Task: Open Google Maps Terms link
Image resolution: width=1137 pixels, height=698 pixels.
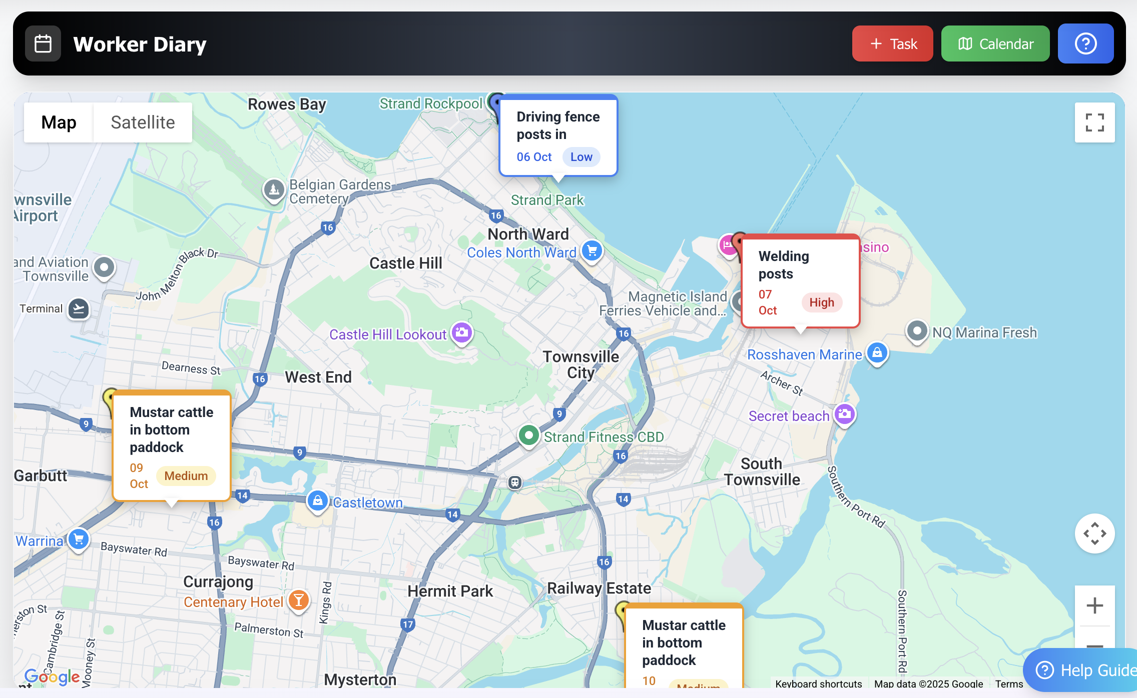Action: click(1009, 683)
